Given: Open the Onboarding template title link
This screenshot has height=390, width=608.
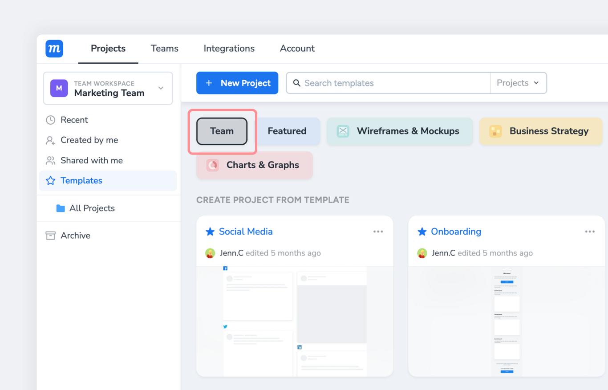Looking at the screenshot, I should point(456,232).
